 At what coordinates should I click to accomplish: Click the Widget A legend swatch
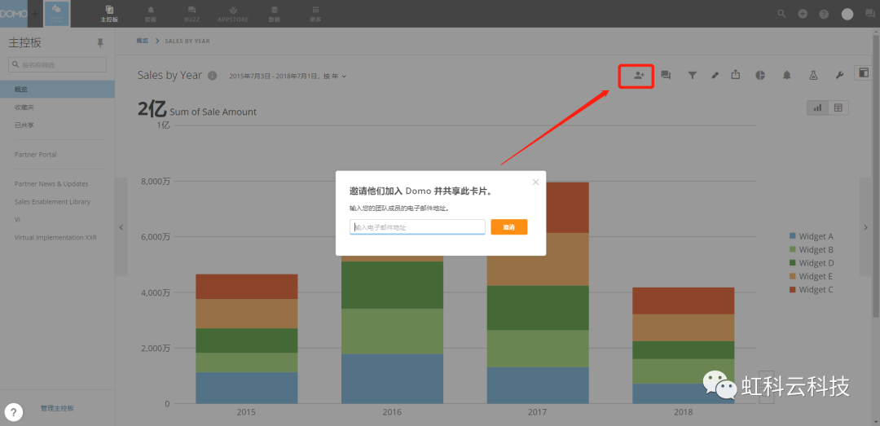pos(793,236)
